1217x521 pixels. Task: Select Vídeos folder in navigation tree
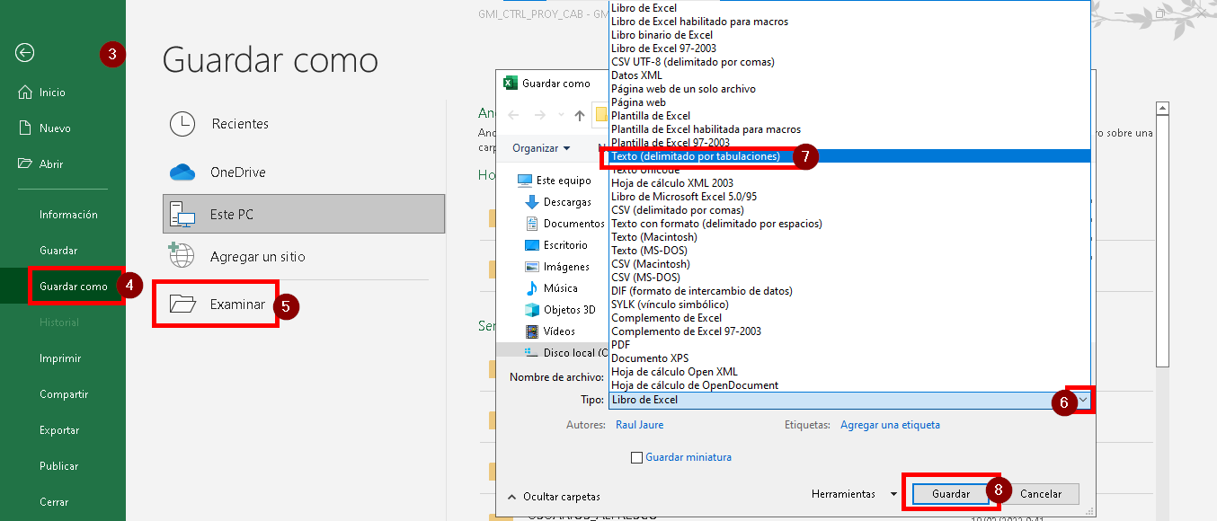[550, 331]
